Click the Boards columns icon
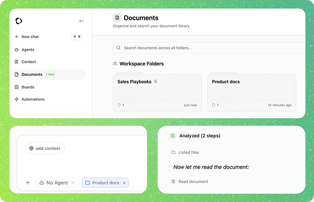This screenshot has width=314, height=202. click(x=17, y=87)
